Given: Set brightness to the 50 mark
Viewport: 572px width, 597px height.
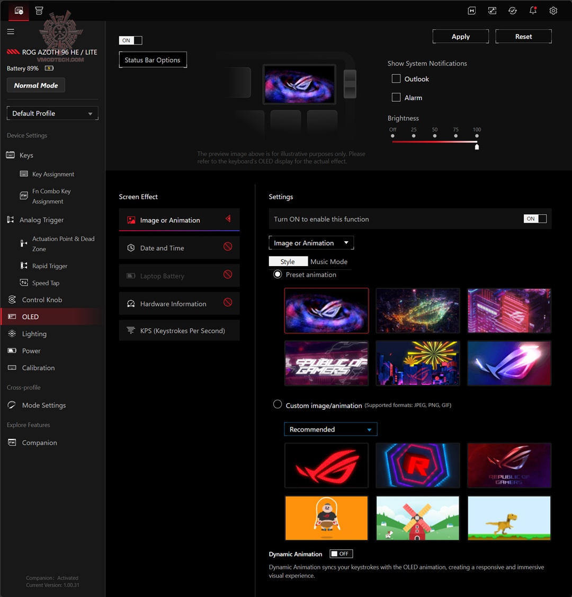Looking at the screenshot, I should 435,136.
